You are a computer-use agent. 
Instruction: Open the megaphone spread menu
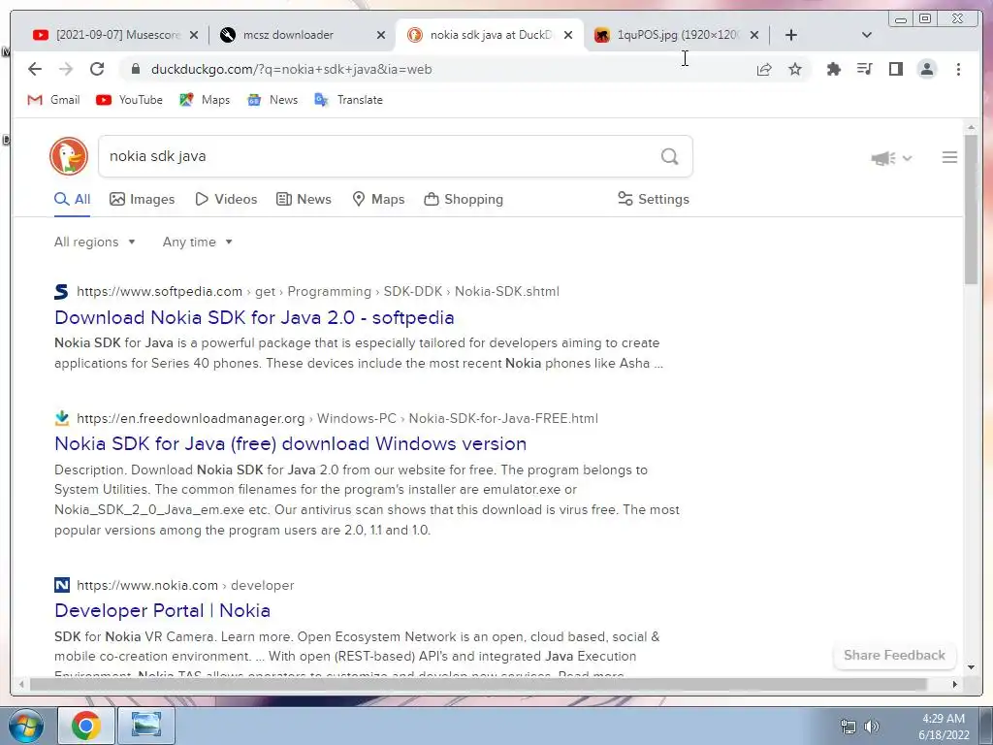coord(891,158)
